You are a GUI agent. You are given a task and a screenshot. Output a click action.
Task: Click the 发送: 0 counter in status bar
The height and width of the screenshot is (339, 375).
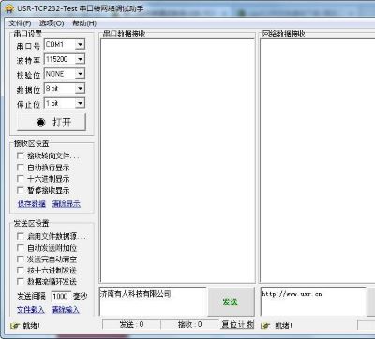click(x=131, y=325)
